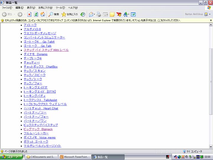Follow the トーキングエイドIT link
The width and height of the screenshot is (213, 160).
click(x=35, y=88)
